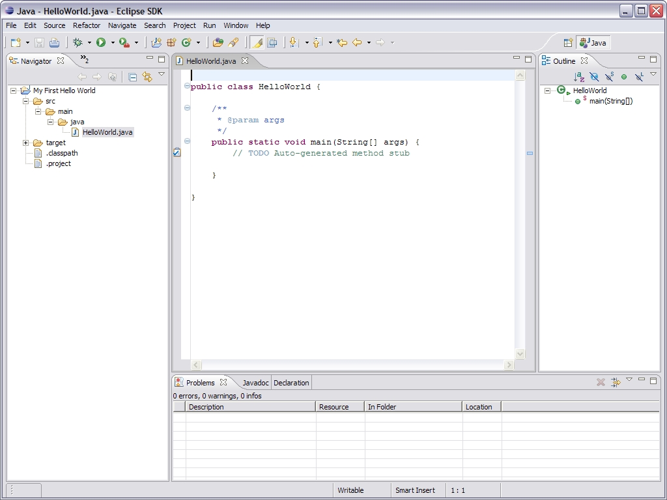
Task: Sort Problems by Resource column header
Action: point(340,407)
